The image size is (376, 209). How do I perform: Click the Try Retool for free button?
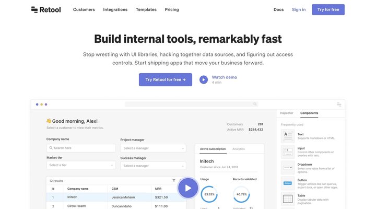coord(166,79)
